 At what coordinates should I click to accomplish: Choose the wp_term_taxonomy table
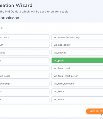(77, 84)
